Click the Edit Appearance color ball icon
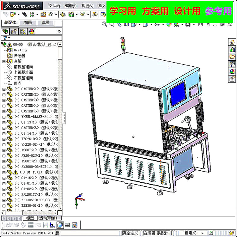 169,24
